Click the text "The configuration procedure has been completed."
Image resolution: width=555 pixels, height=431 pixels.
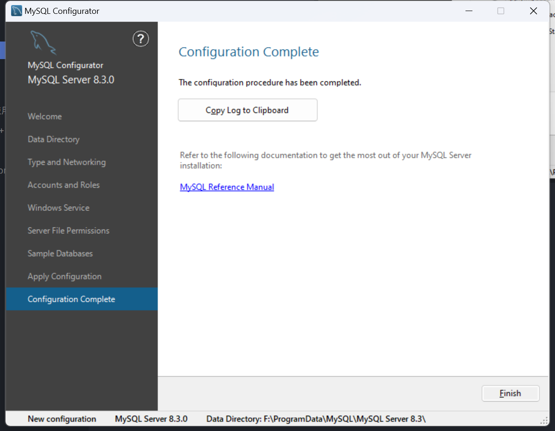[x=270, y=83]
